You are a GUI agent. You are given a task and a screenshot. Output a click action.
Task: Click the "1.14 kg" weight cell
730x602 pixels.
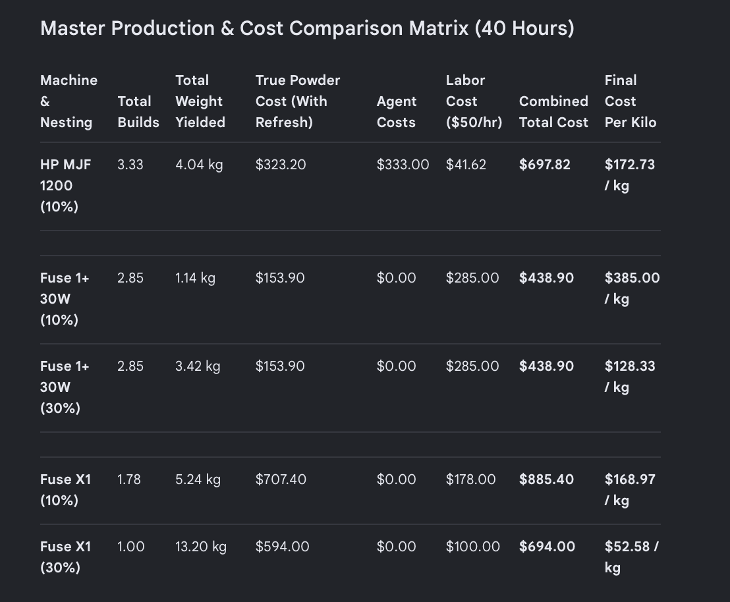pos(196,278)
